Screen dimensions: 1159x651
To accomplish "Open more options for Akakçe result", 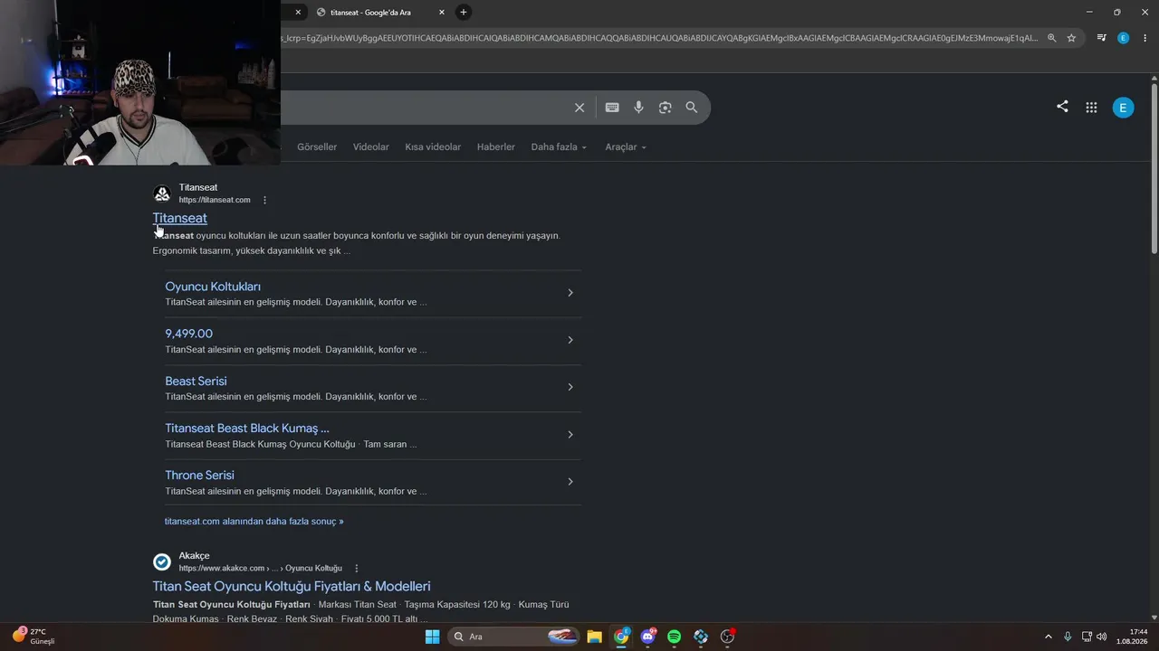I will coord(357,569).
